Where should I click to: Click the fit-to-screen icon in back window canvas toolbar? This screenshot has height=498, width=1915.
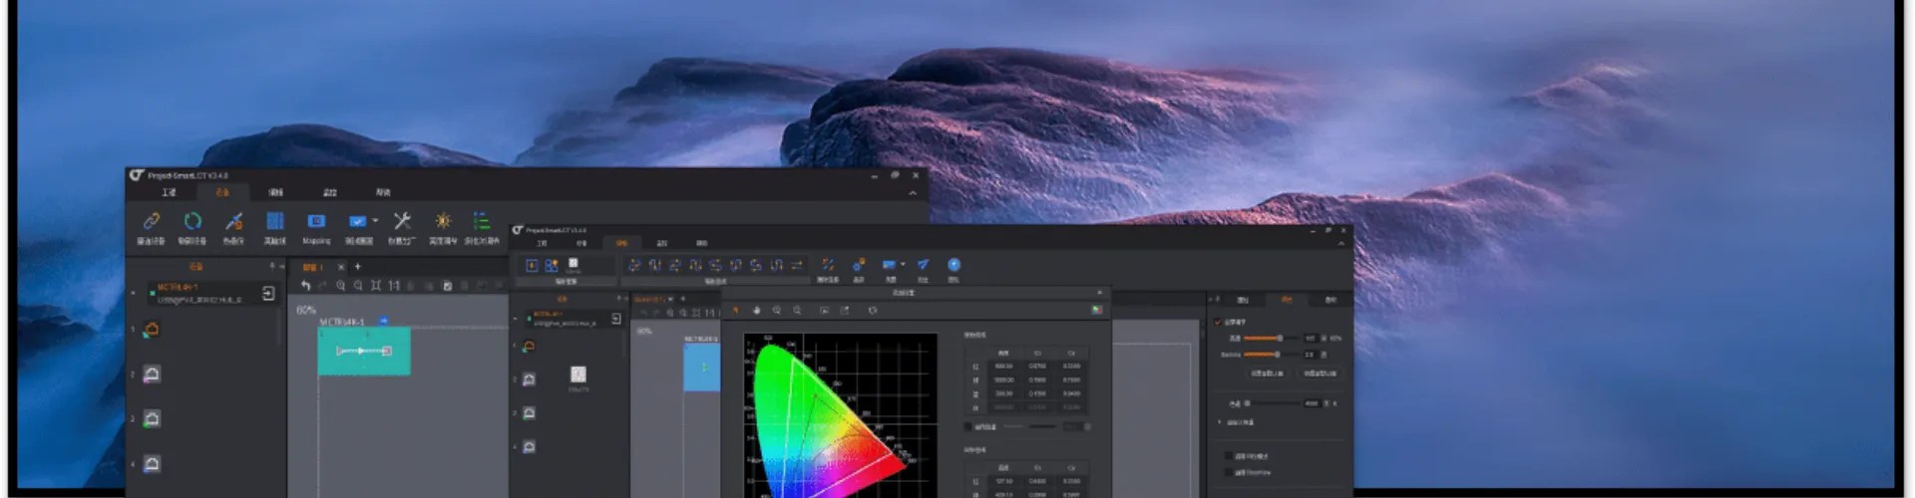pyautogui.click(x=376, y=286)
